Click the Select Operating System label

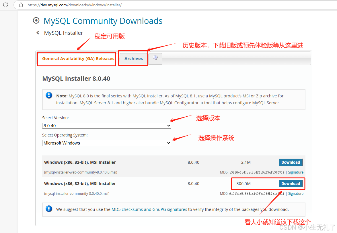pos(65,135)
